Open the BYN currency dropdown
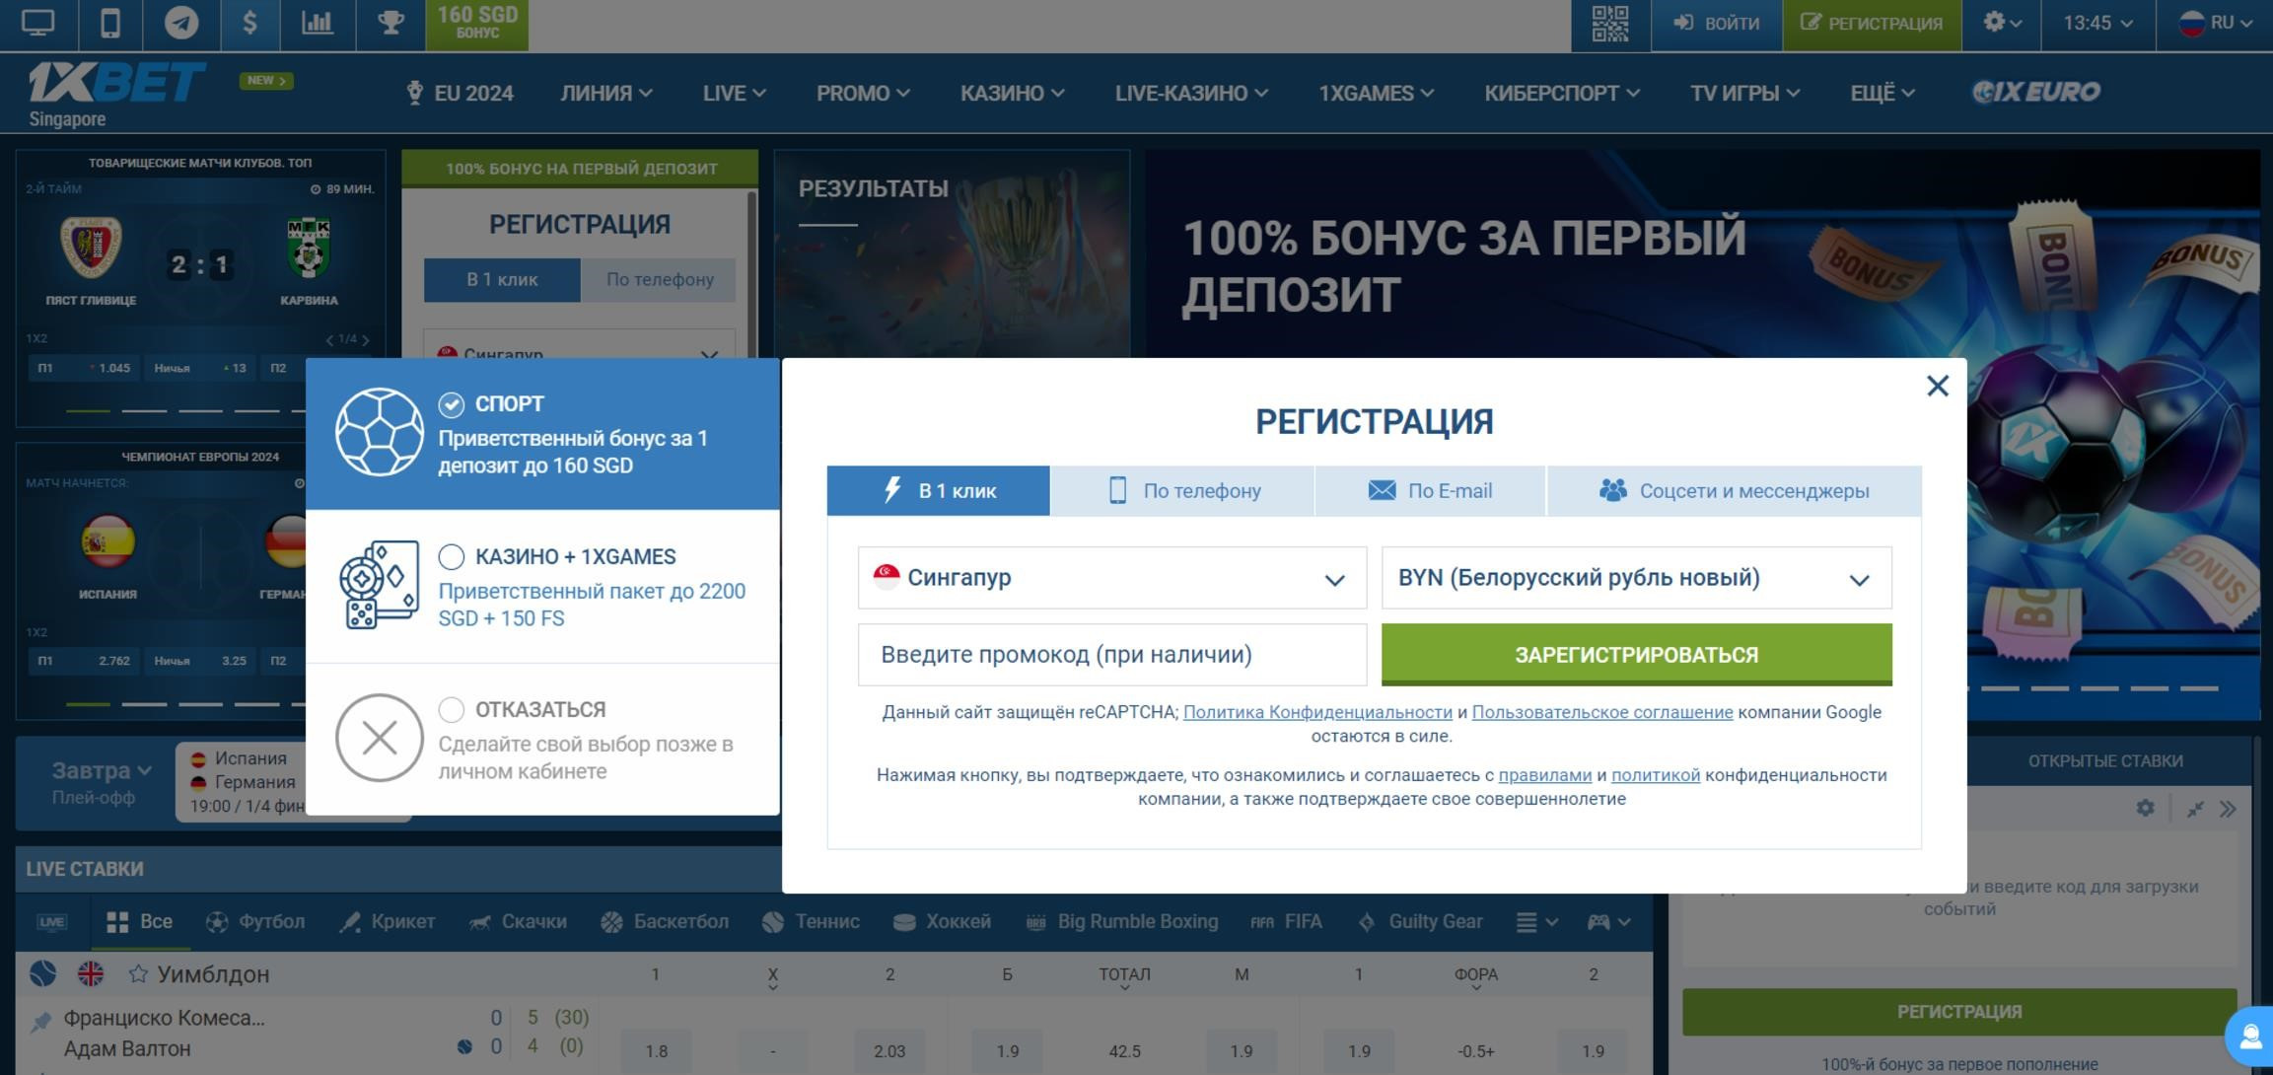The width and height of the screenshot is (2273, 1075). tap(1637, 578)
